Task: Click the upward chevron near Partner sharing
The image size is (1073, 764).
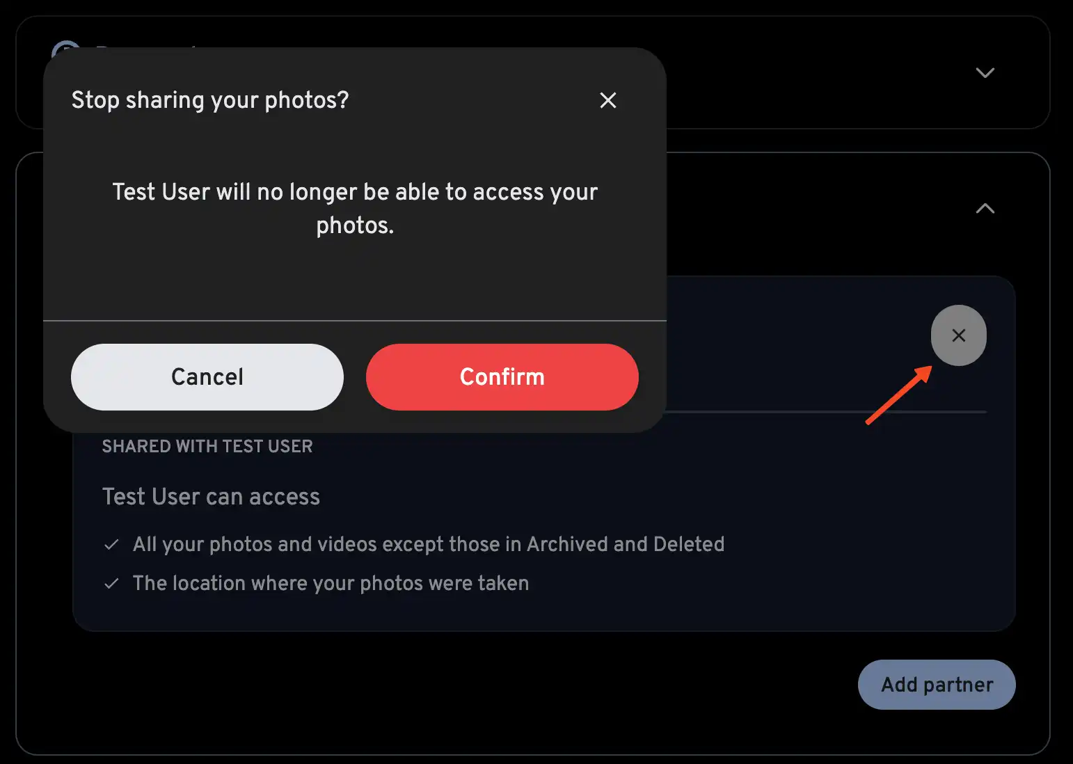Action: [985, 208]
